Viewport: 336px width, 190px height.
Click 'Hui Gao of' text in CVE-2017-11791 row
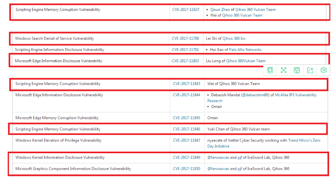point(219,49)
